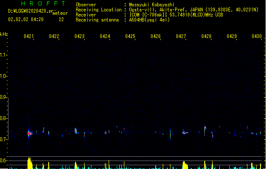Click the 0.7 kHz frequency label
The image size is (266, 169).
(x=3, y=139)
